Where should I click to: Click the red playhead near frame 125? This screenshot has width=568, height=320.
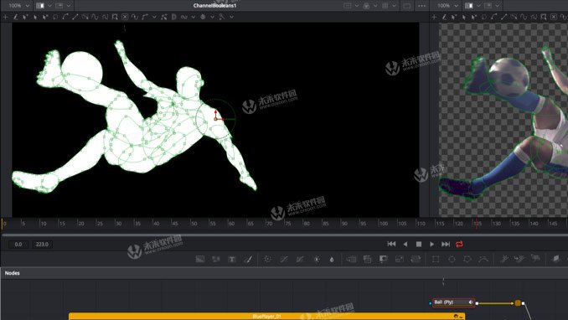click(477, 223)
